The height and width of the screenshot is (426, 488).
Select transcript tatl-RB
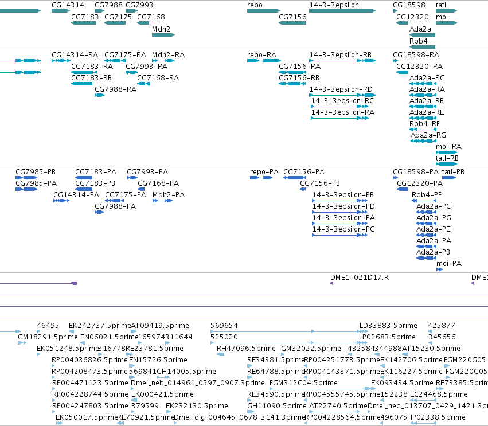tap(447, 159)
